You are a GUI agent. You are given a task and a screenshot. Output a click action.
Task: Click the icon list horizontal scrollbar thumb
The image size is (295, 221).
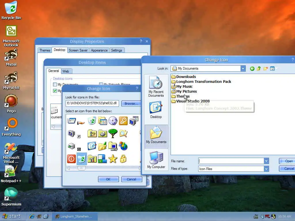(x=82, y=168)
